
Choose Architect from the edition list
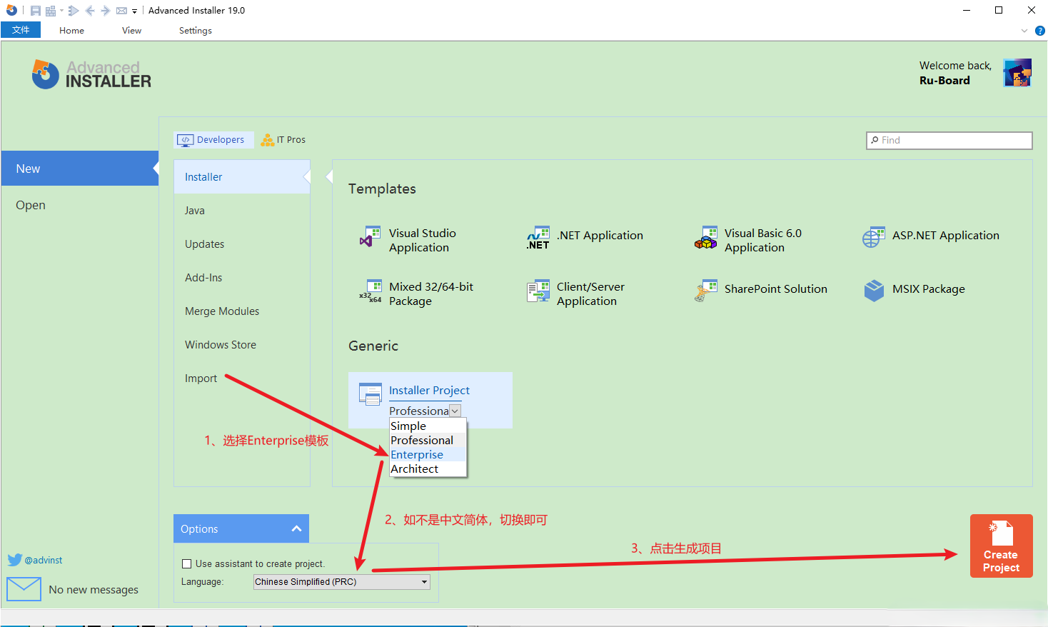tap(428, 469)
